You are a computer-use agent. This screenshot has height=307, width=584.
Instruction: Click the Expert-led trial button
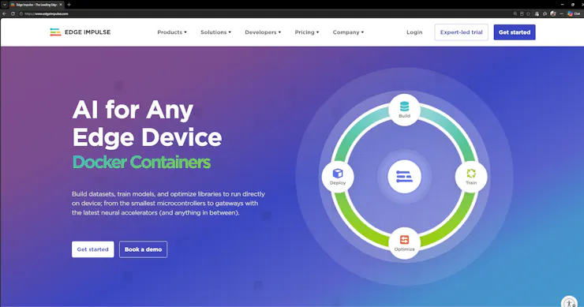[x=461, y=32]
